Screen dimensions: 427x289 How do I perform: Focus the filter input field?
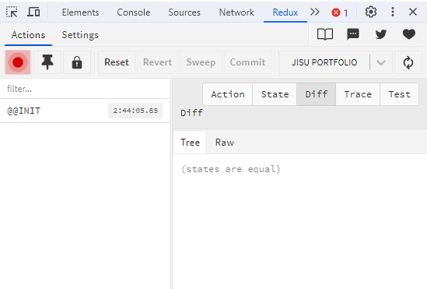point(86,89)
